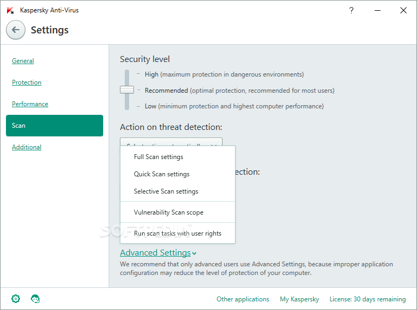Choose Run scan tasks with user rights

[x=178, y=233]
